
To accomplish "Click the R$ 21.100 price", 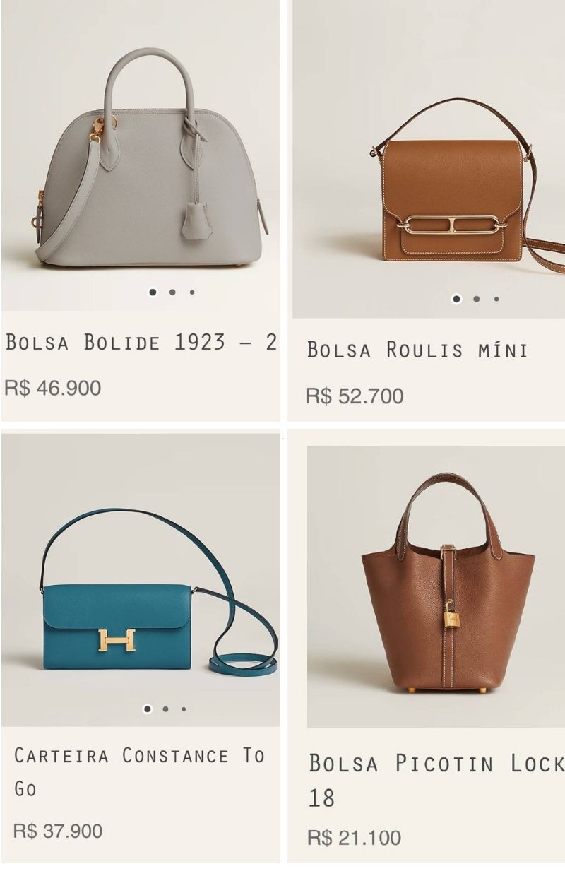I will (355, 838).
